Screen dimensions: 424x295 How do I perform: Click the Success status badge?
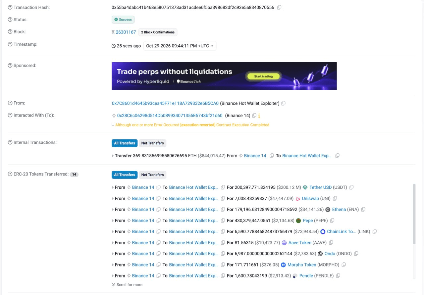123,20
